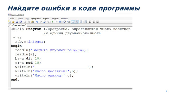169x95 pixels.
Task: Click the 'end.' keyword
Action: 15,80
